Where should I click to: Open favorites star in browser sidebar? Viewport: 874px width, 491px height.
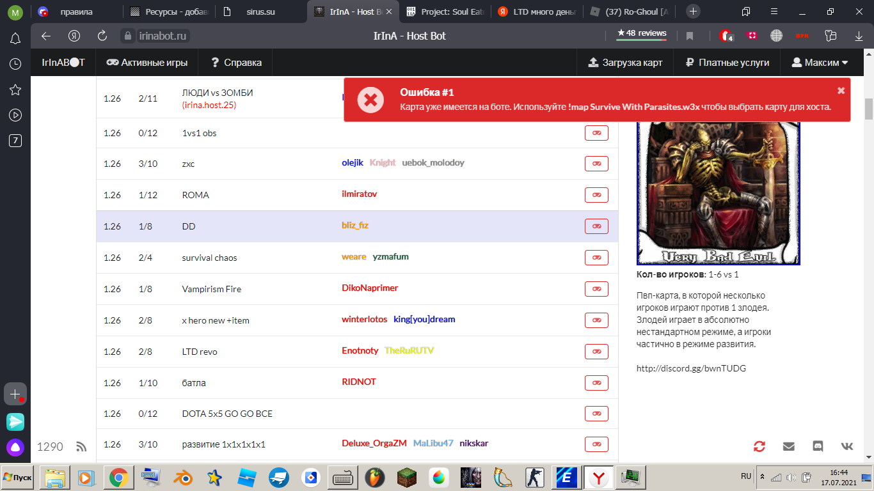coord(15,90)
